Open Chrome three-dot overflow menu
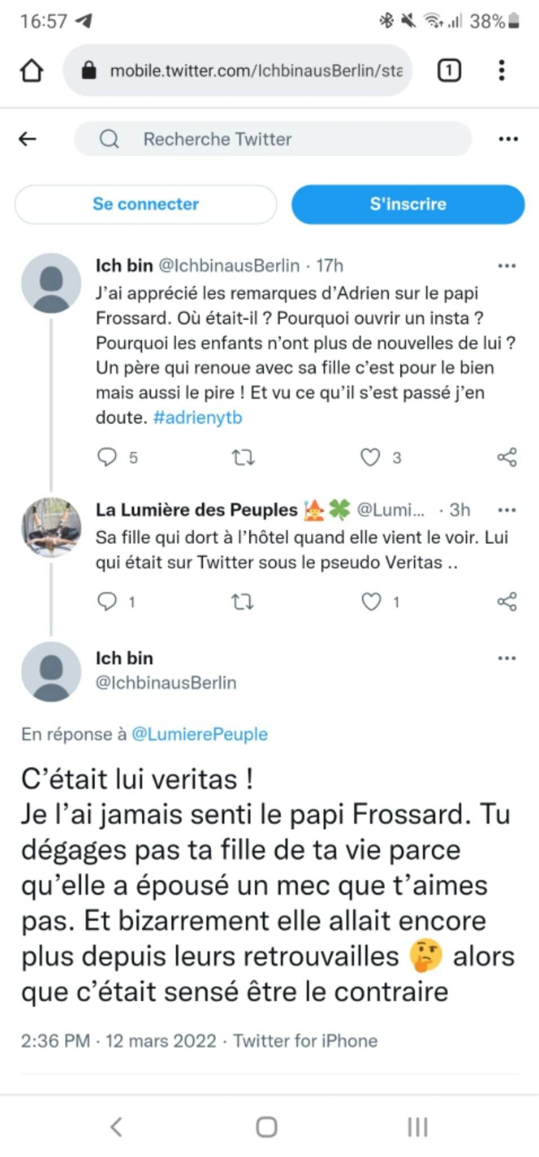The height and width of the screenshot is (1157, 539). [501, 71]
